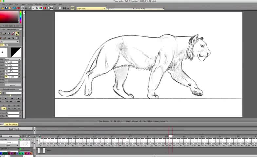Screen dimensions: 257x157
Task: Toggle the Step checkbox
Action: [6, 77]
